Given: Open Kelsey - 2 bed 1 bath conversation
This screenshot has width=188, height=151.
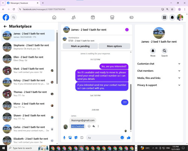Looking at the screenshot, I should 28,82.
